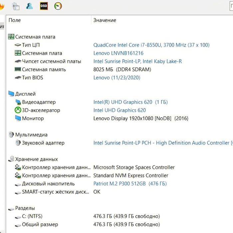
Task: Select the Монитор field label
Action: [x=33, y=118]
